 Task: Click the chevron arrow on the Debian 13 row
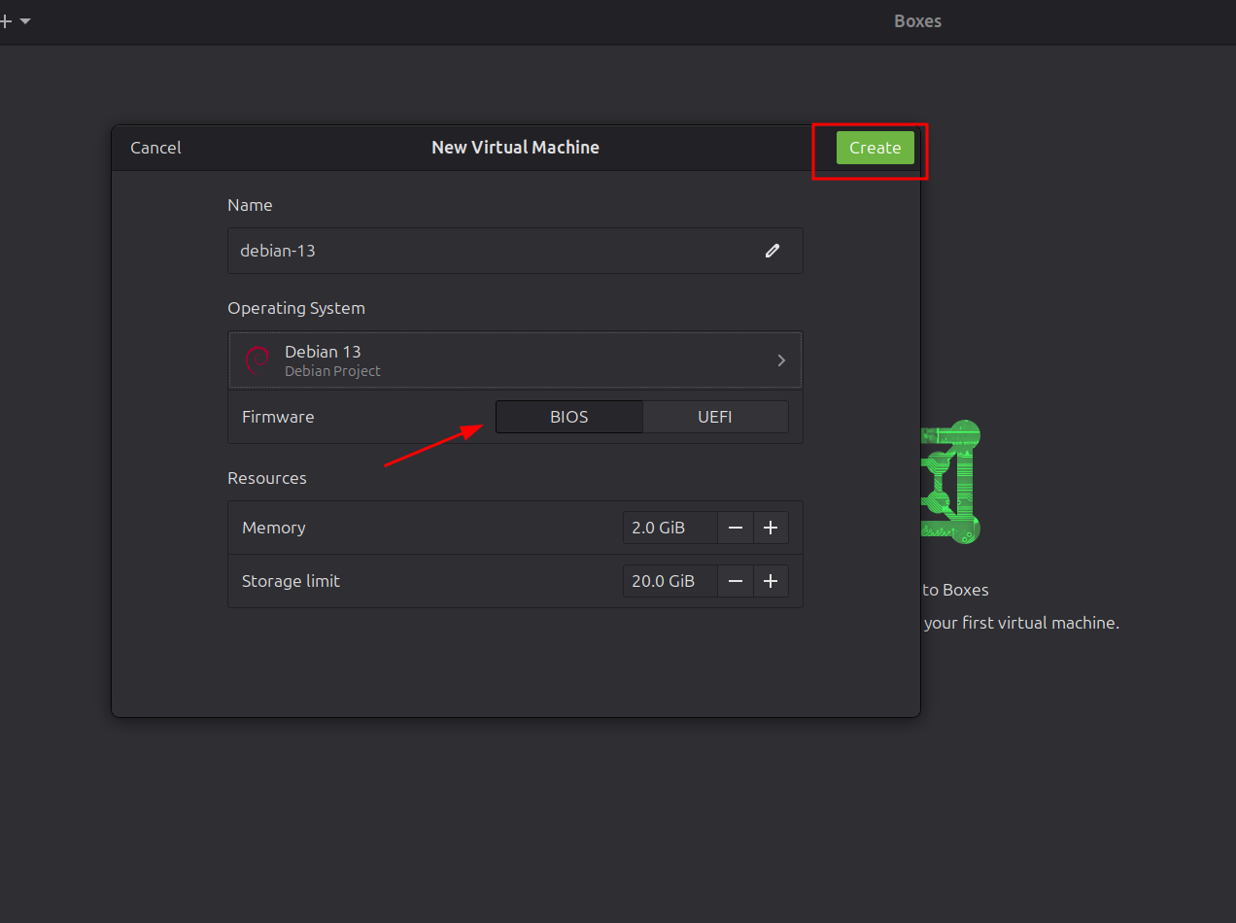781,360
